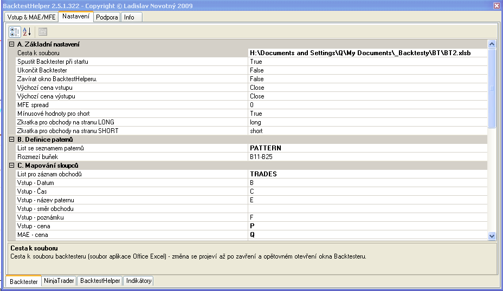
Task: Click the Výchozí cena vstupu value Close
Action: coord(367,88)
